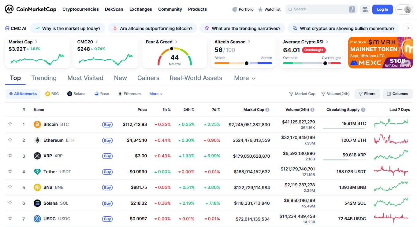Star Ethereum to add to watchlist
Image resolution: width=417 pixels, height=227 pixels.
pos(10,140)
